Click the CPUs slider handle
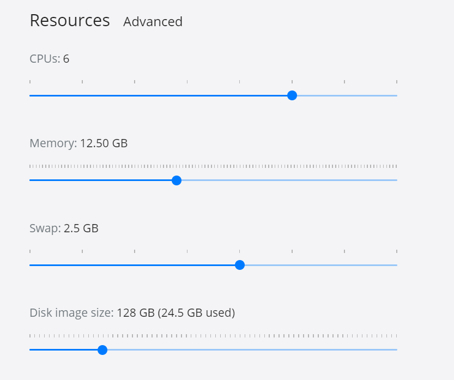The image size is (454, 380). coord(292,95)
